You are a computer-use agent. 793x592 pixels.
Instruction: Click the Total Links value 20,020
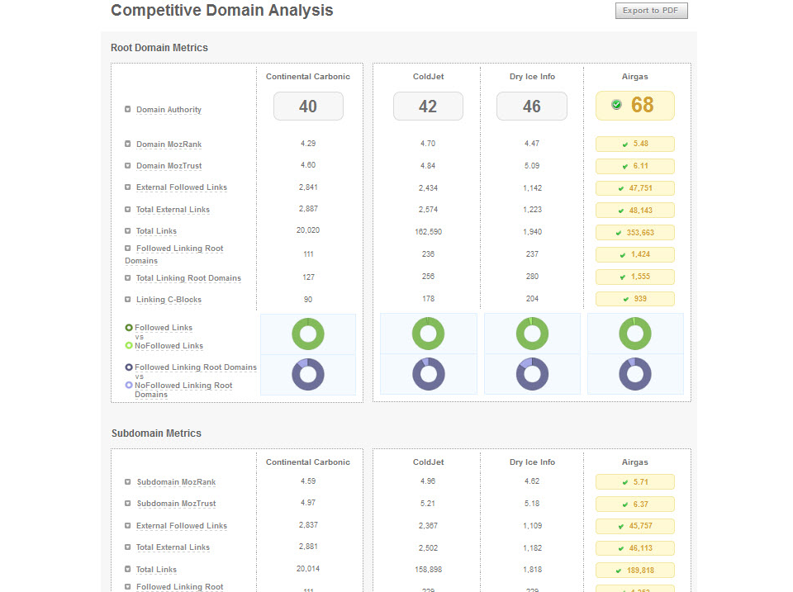pos(308,230)
